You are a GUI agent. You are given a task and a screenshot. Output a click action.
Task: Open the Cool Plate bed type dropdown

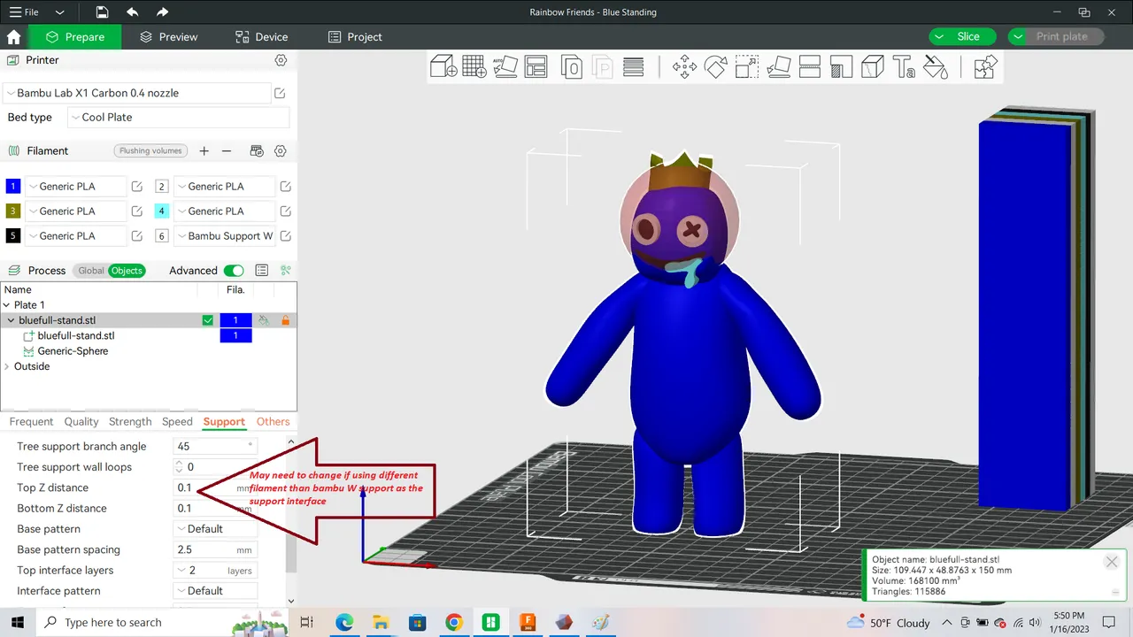pos(178,118)
